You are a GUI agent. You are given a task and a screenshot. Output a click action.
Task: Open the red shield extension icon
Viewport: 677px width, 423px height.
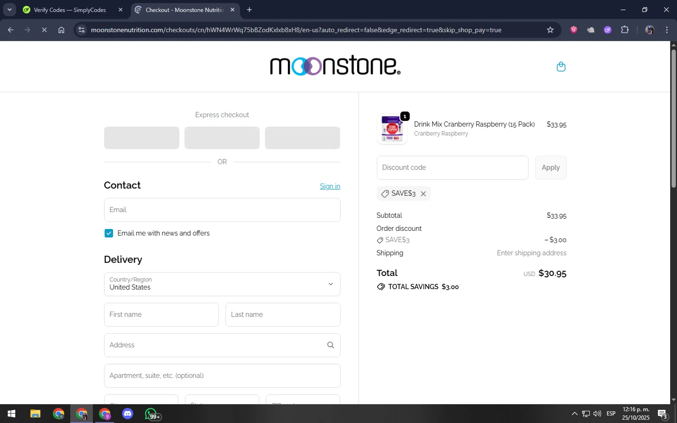pyautogui.click(x=574, y=30)
